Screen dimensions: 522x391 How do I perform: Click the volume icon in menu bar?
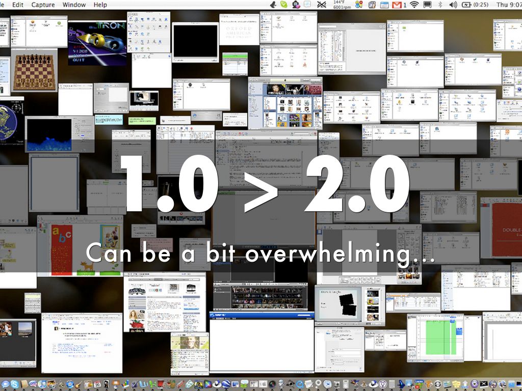tap(453, 5)
